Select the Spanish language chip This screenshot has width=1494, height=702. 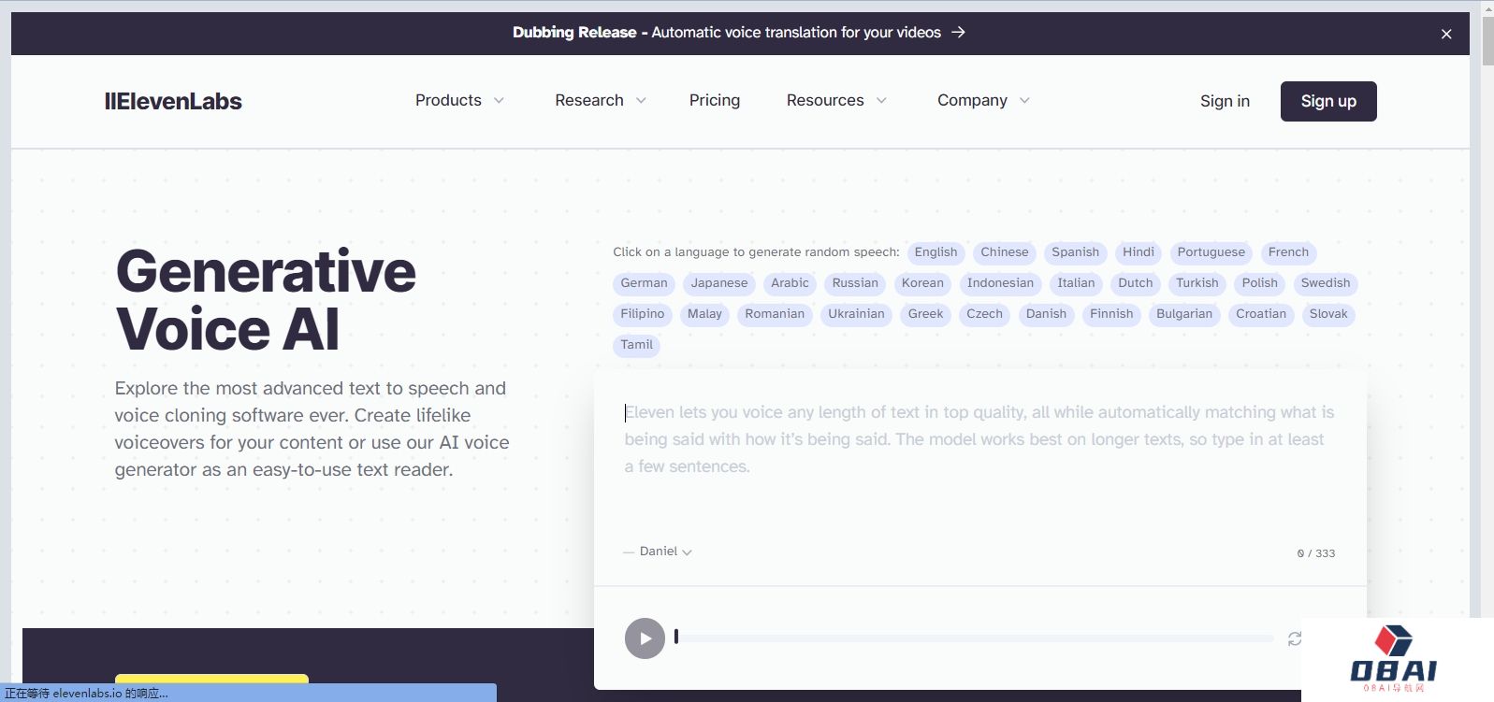click(1076, 252)
